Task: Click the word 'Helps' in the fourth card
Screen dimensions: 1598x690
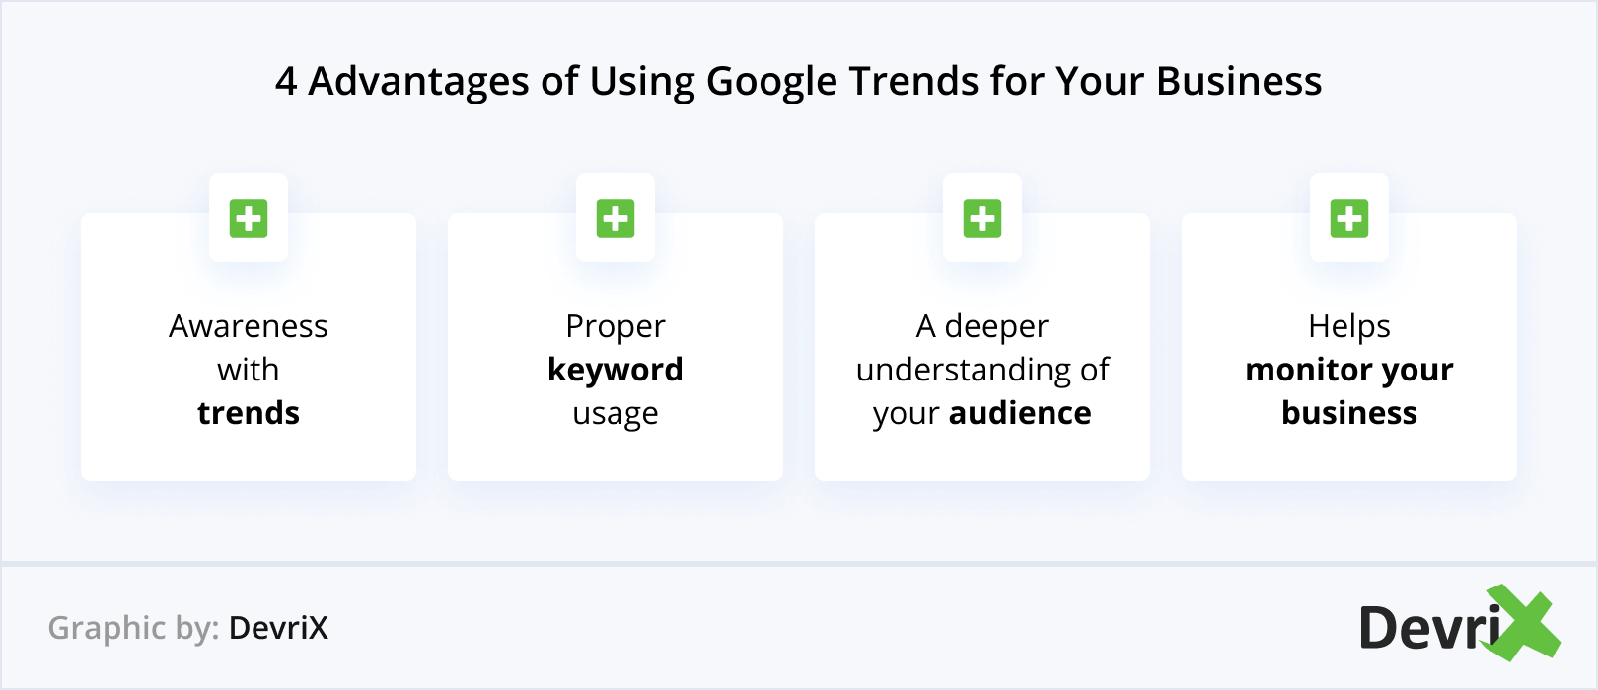Action: (x=1349, y=326)
